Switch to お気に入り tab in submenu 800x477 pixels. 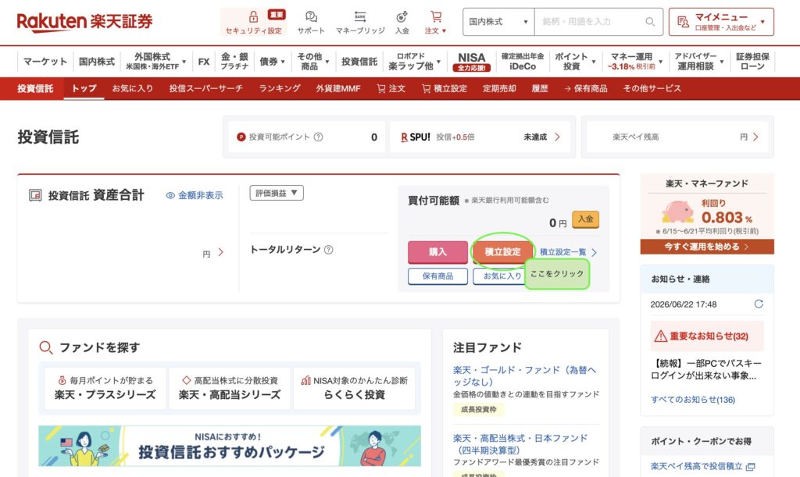133,89
